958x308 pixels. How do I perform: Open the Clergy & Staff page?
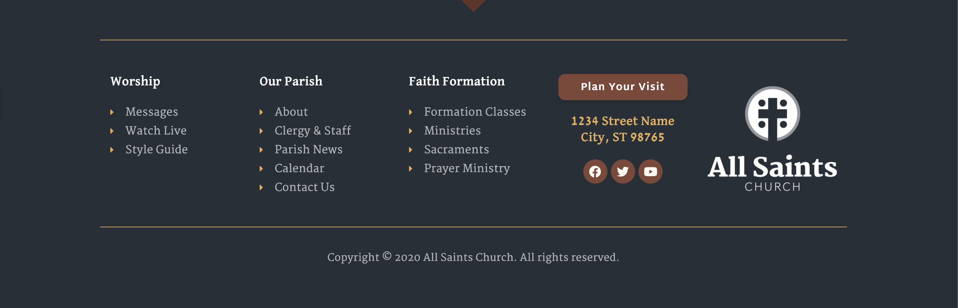313,130
